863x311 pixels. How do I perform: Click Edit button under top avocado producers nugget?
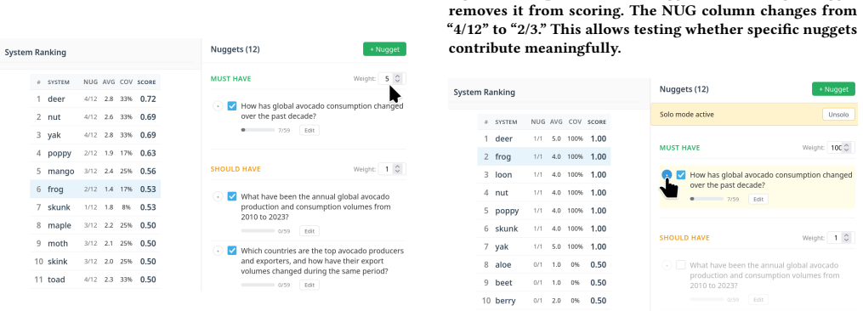click(309, 286)
